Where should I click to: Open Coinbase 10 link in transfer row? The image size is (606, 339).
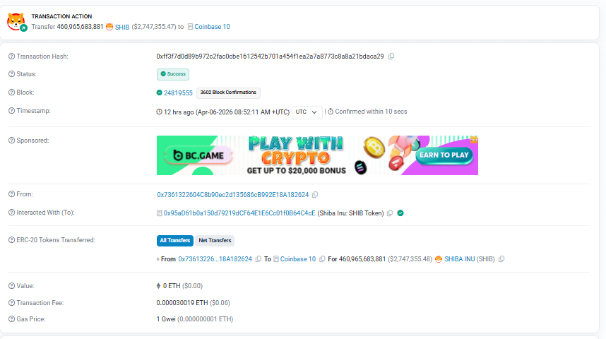pyautogui.click(x=298, y=259)
